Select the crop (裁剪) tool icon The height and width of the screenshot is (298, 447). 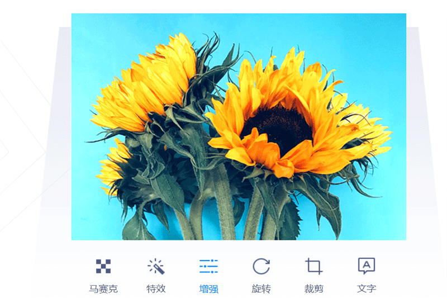tap(314, 266)
